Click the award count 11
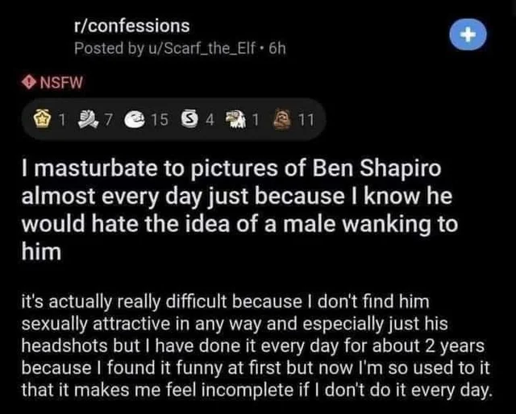Screen dimensions: 516x414 click(305, 121)
